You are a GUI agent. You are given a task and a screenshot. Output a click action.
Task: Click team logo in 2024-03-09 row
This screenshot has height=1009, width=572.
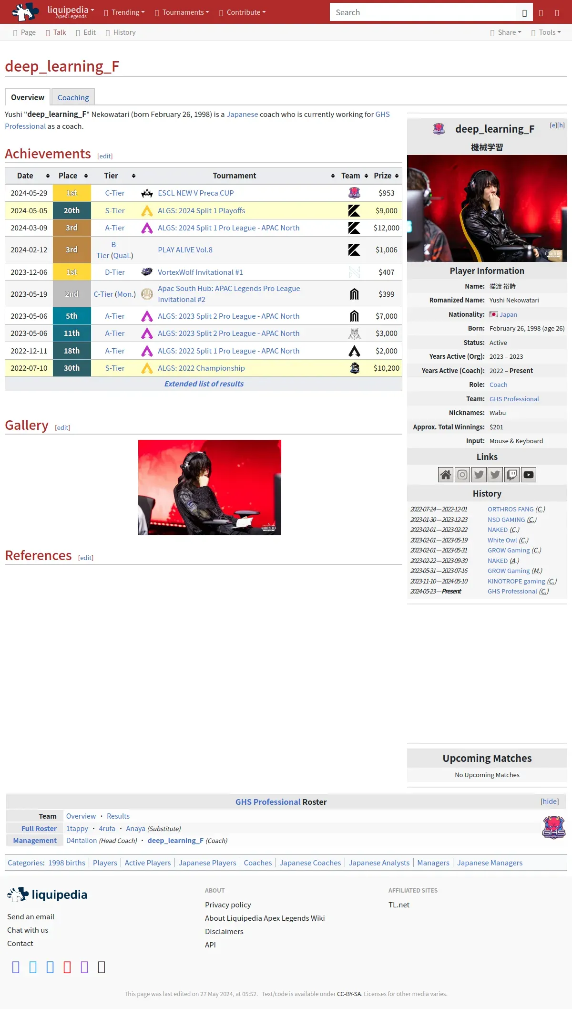[x=354, y=228]
